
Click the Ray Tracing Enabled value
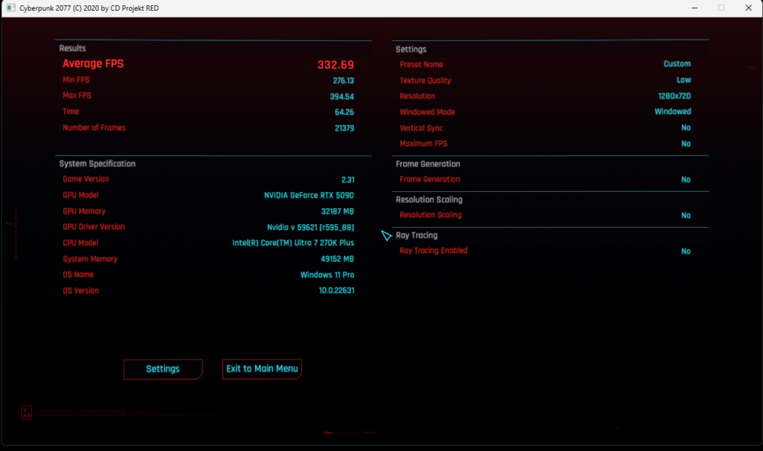(x=686, y=251)
